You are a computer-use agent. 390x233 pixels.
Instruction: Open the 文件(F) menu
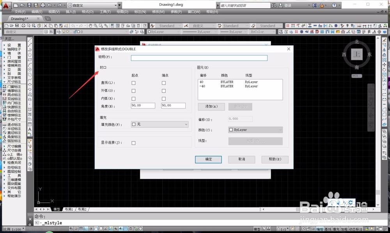[x=20, y=12]
